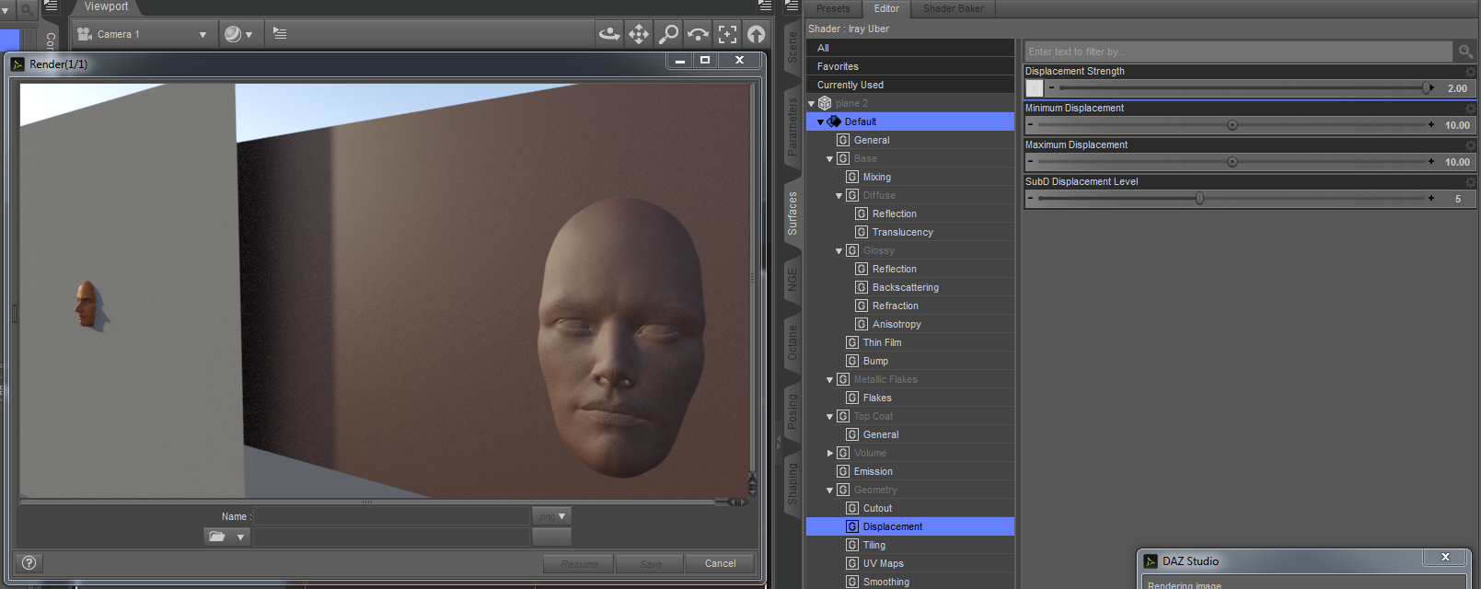Click the Cancel button in Render window

(720, 563)
